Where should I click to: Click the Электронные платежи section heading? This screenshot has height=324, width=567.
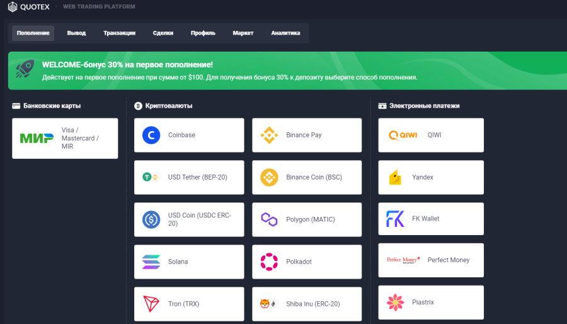pos(425,106)
